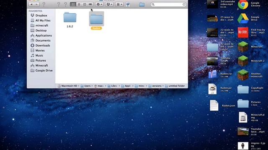Select Minecraft 2 desktop icon
Viewport: 268px width, 150px height.
(x=243, y=61)
